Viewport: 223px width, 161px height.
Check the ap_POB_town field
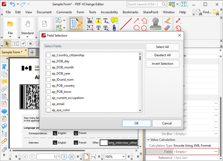[48, 92]
